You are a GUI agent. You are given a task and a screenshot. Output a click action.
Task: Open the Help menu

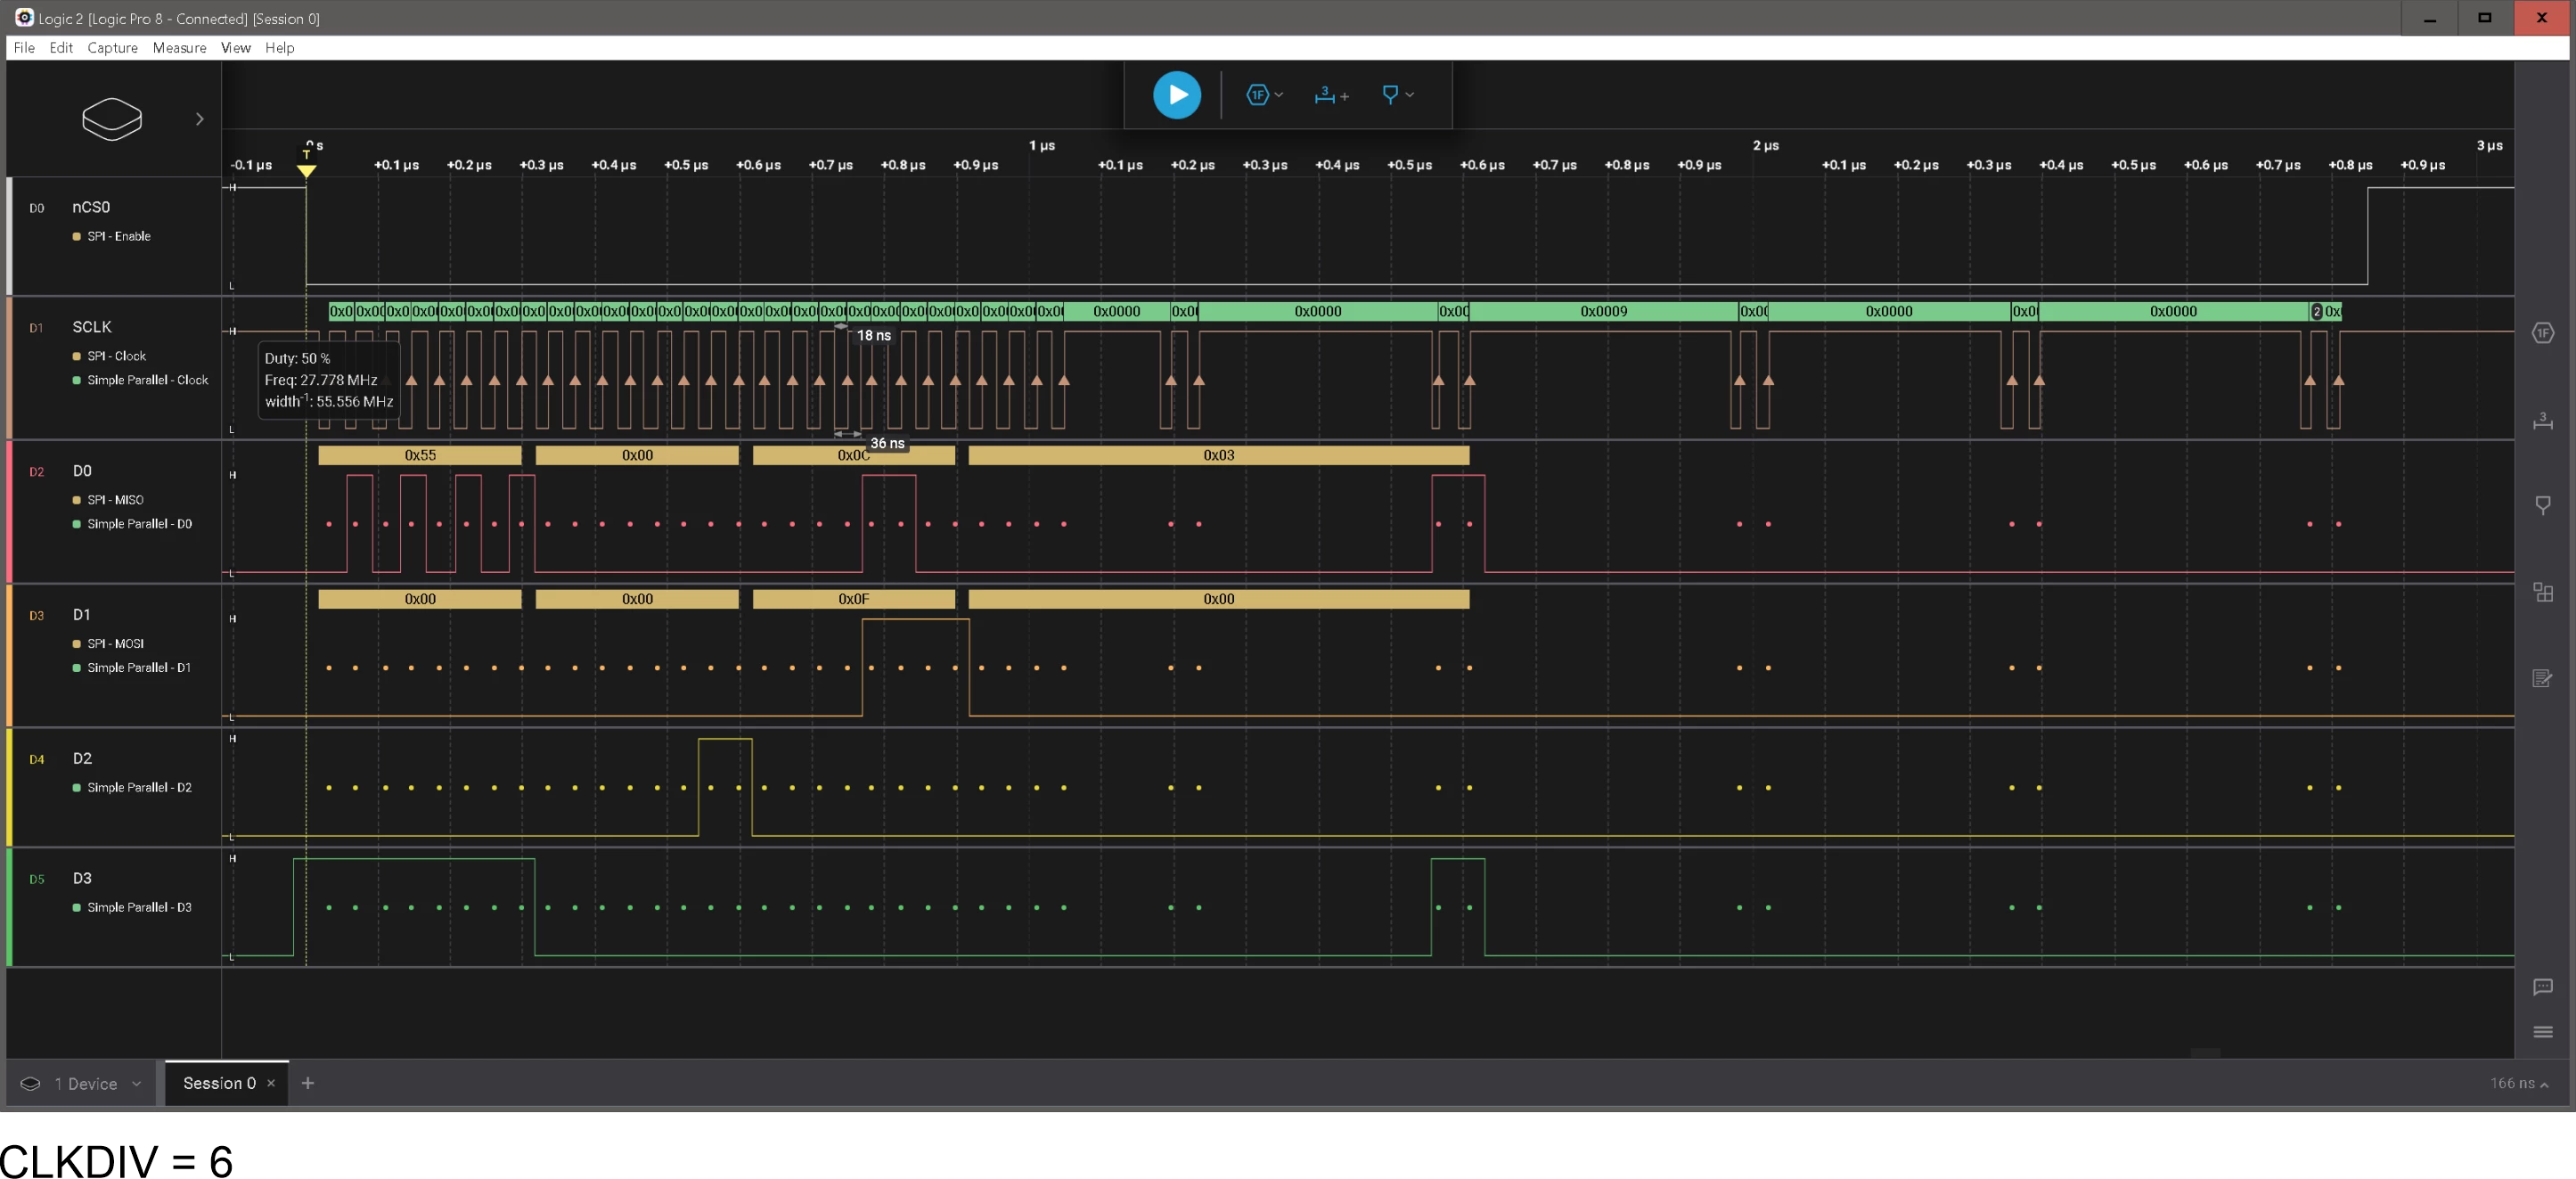click(x=280, y=48)
